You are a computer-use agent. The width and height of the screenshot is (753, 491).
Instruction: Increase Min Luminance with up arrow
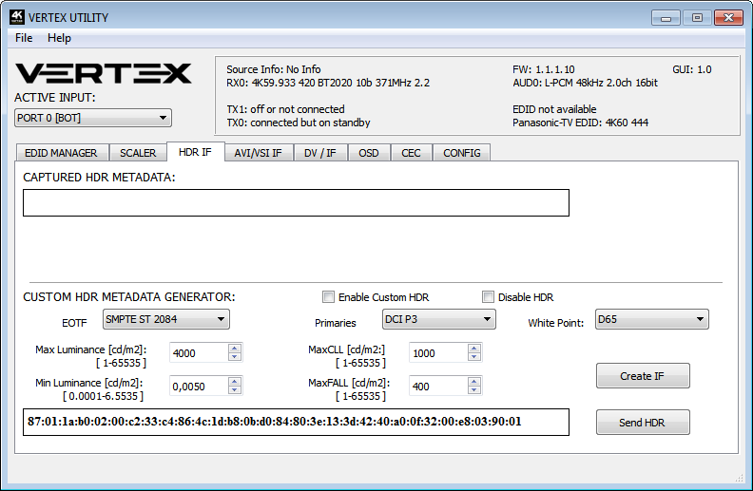pyautogui.click(x=235, y=382)
